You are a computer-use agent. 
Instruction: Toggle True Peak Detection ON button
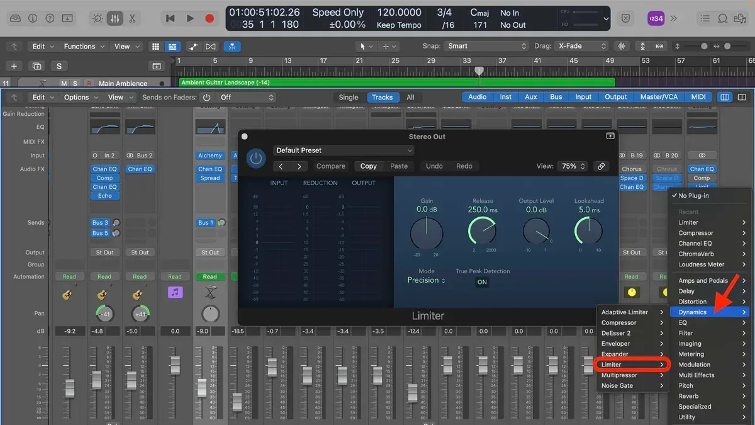482,282
